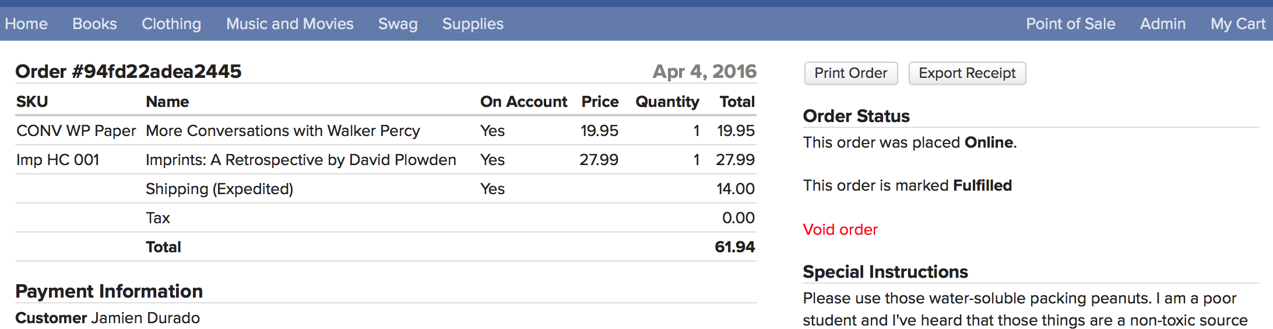Click the order total 61.94
The image size is (1273, 329).
click(734, 247)
